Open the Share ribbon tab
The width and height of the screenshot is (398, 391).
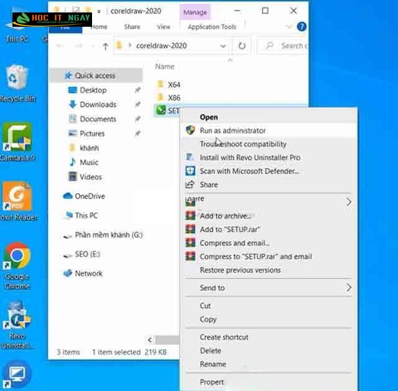132,27
